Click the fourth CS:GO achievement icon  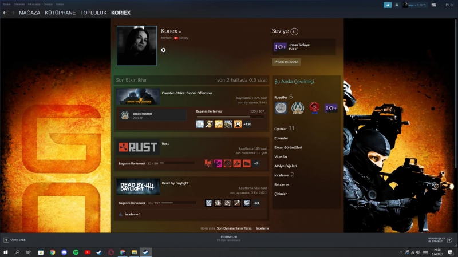pyautogui.click(x=228, y=124)
